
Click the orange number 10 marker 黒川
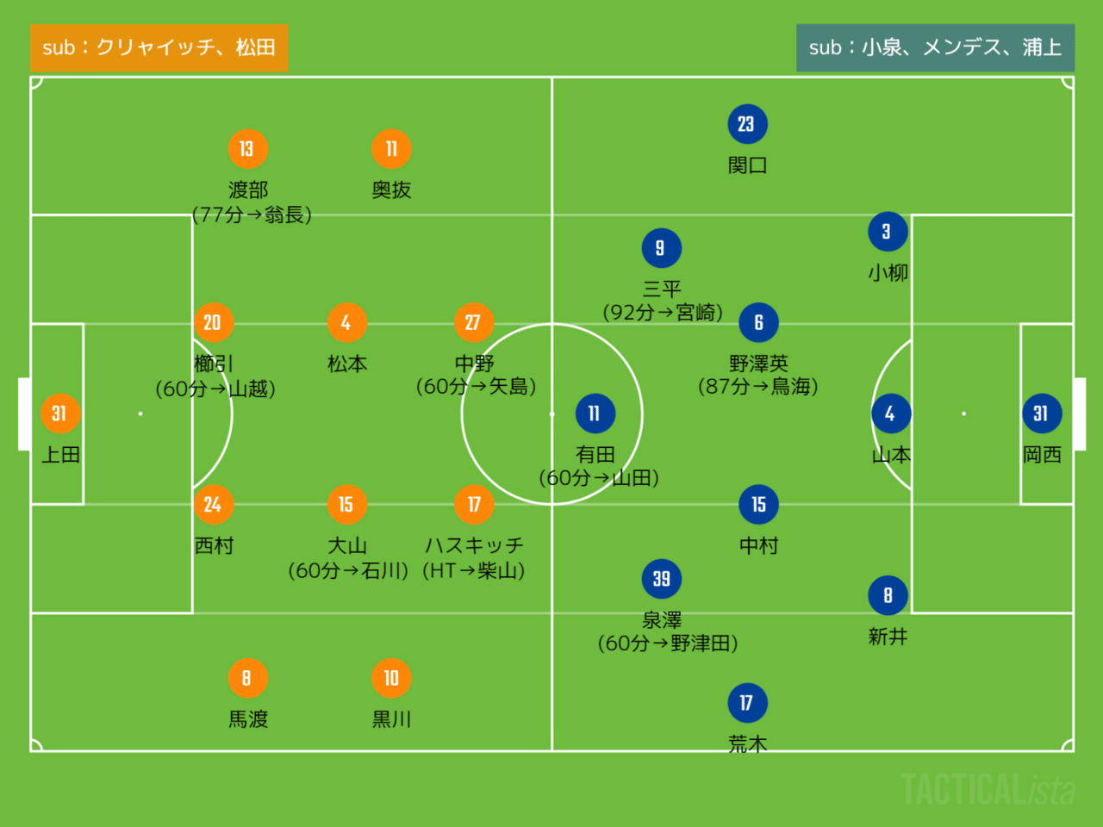click(391, 678)
